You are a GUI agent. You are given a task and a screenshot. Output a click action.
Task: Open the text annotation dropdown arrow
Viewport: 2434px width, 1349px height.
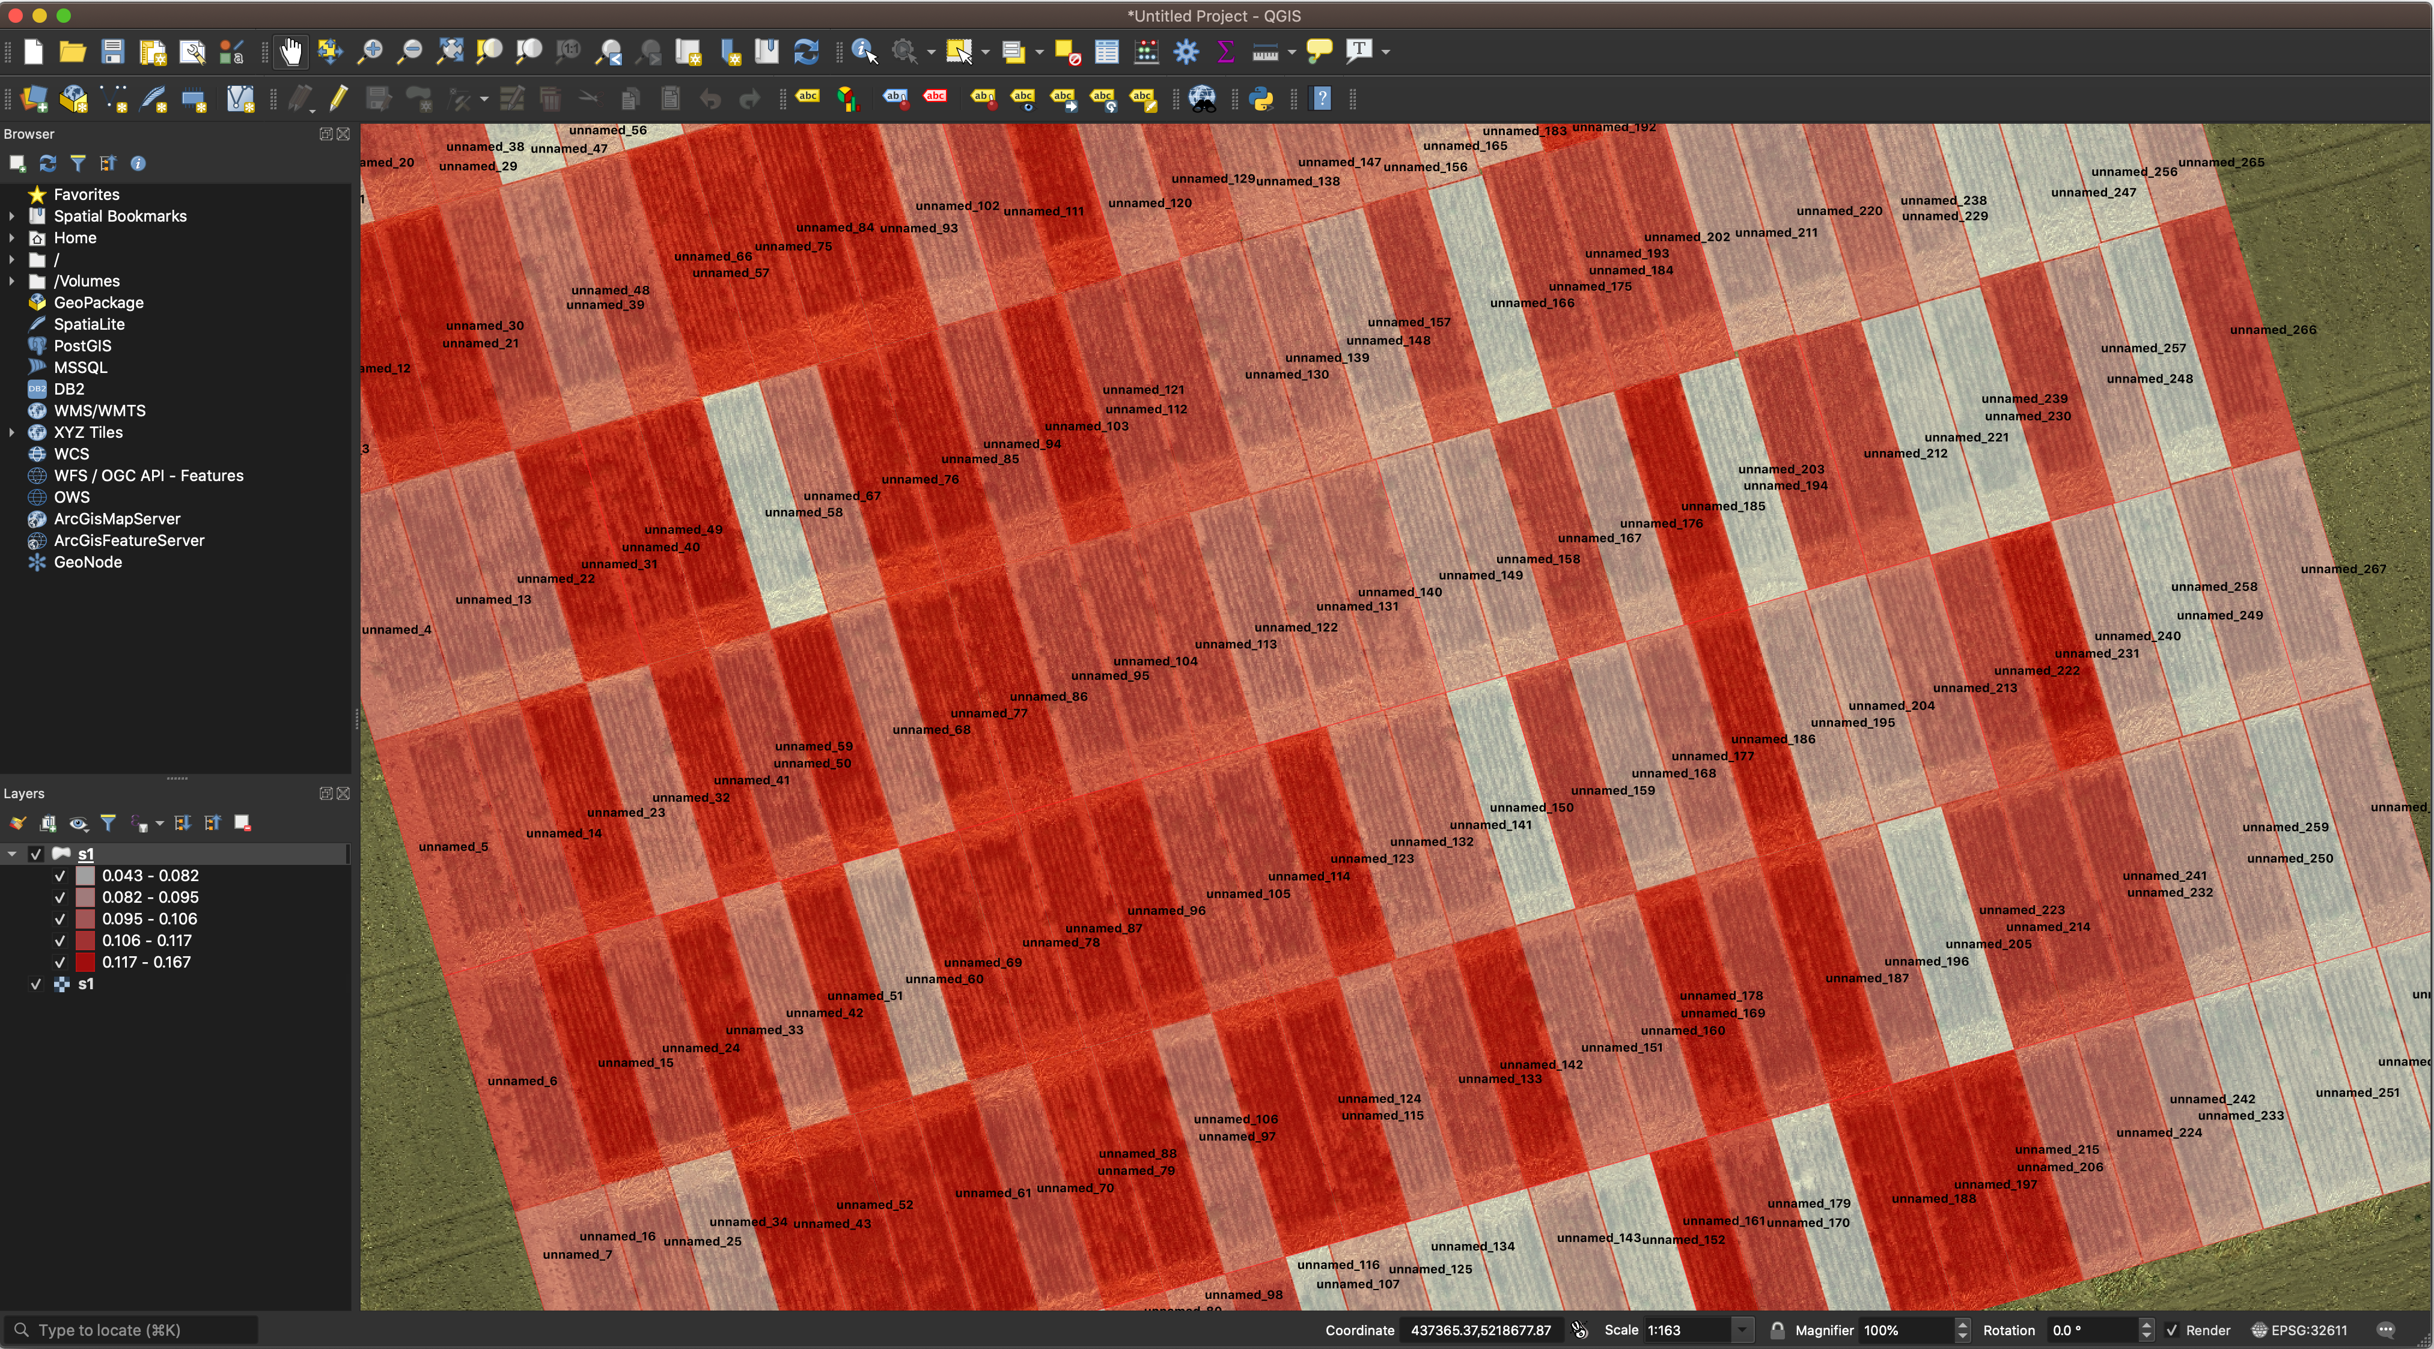pos(1386,52)
